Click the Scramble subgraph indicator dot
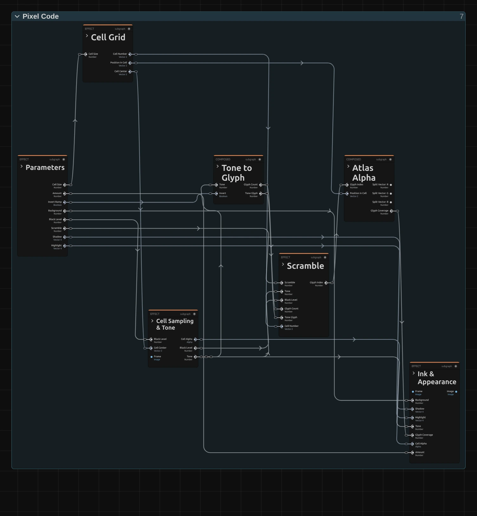Image resolution: width=477 pixels, height=516 pixels. (325, 257)
